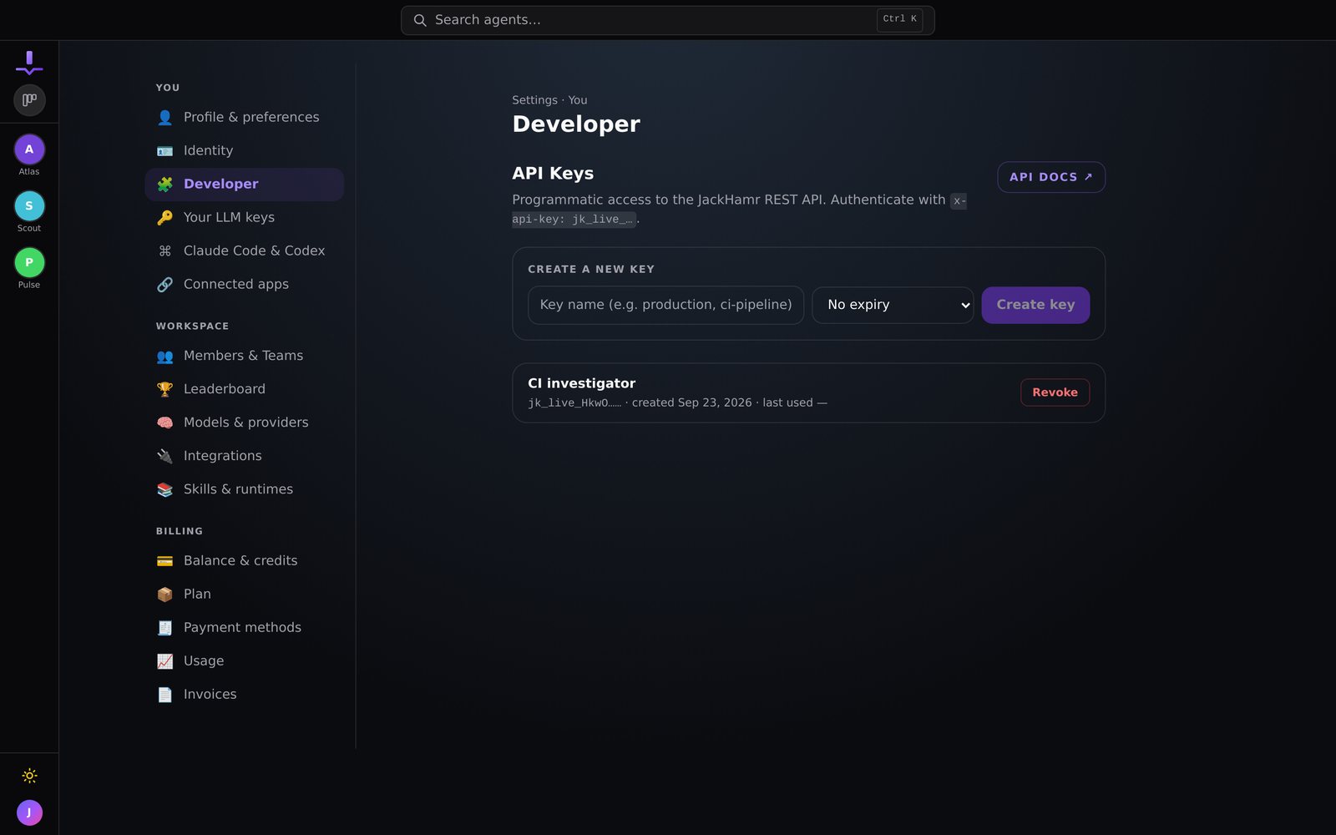Click the Identity card icon
Screen dimensions: 1336x835
click(165, 151)
